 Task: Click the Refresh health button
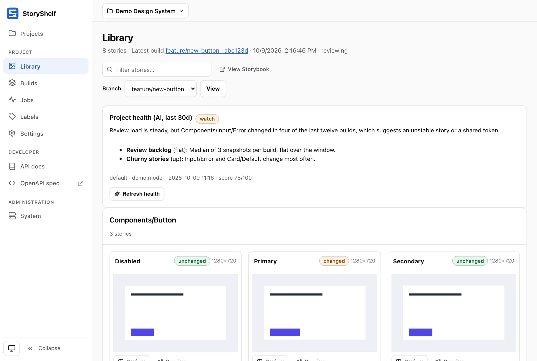(137, 194)
